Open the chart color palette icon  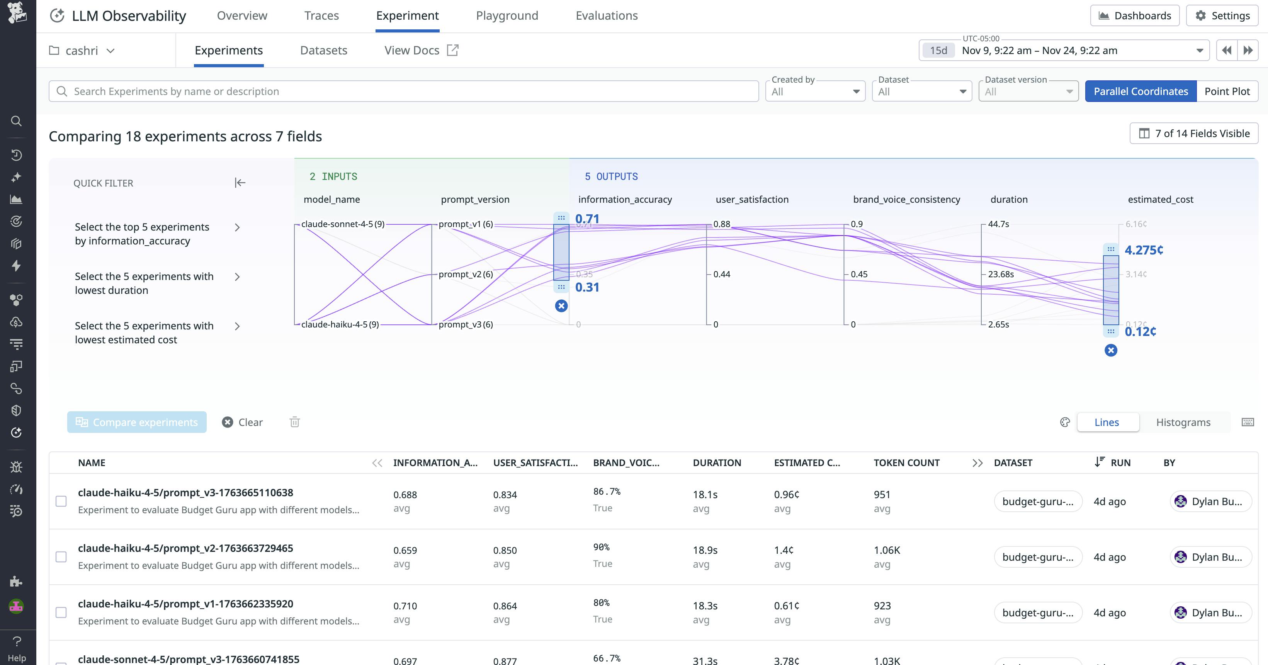pyautogui.click(x=1065, y=422)
